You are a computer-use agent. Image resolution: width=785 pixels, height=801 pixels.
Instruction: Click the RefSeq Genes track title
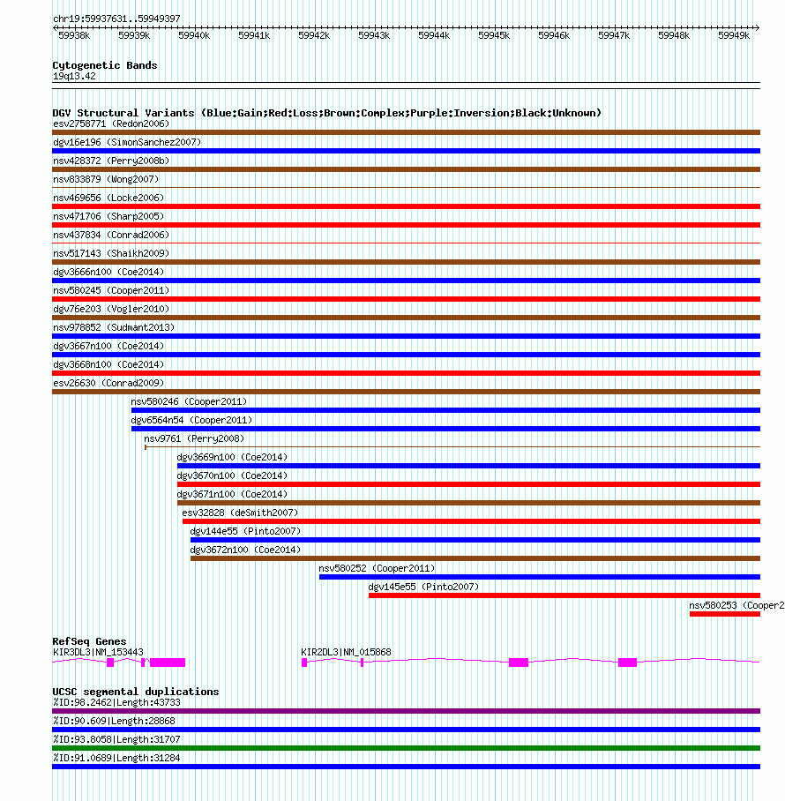[89, 641]
